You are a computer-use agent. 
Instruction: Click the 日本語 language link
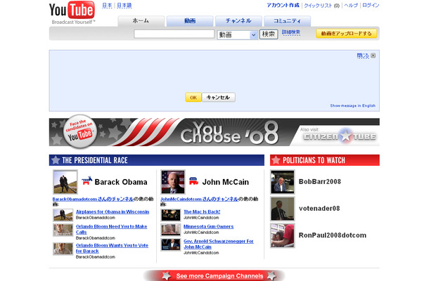coord(124,5)
